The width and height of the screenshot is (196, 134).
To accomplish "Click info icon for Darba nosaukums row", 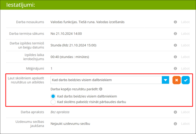I will tap(175, 22).
